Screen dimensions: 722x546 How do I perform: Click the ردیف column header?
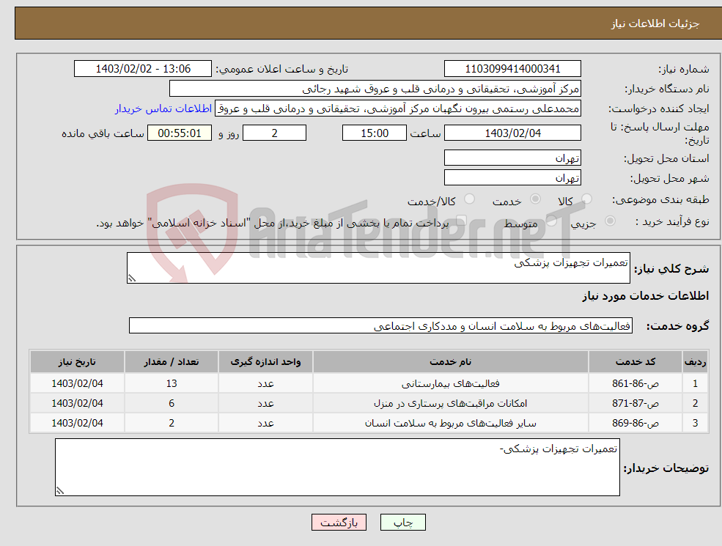point(695,362)
